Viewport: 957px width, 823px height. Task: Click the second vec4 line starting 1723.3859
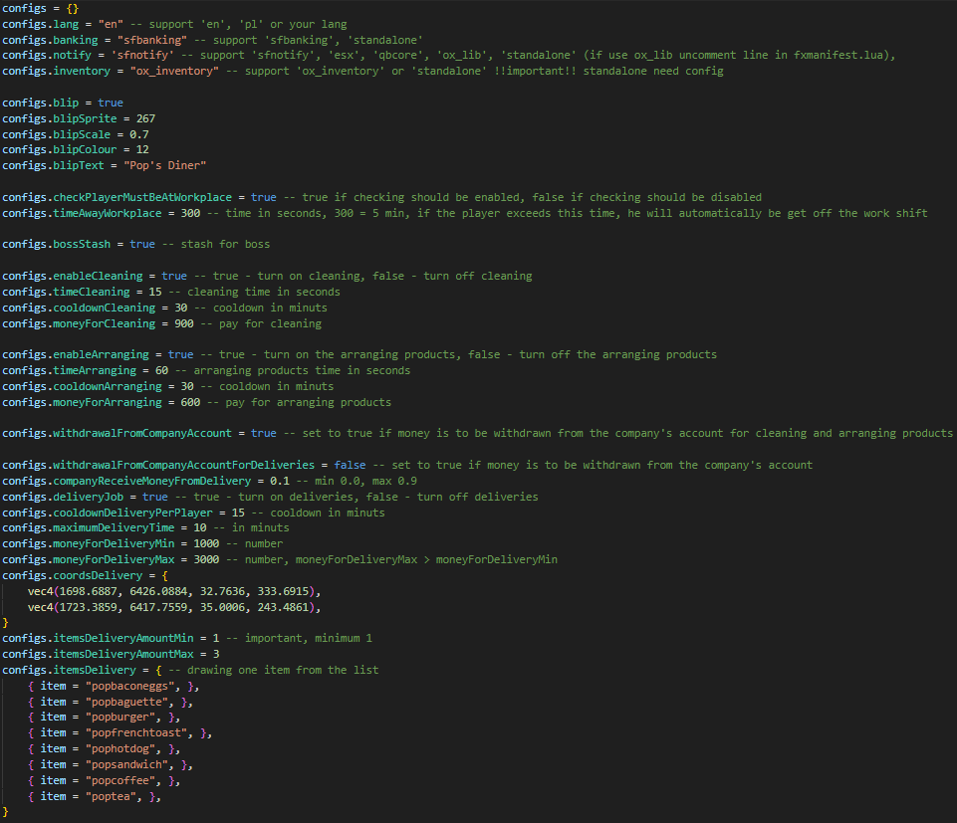coord(173,607)
